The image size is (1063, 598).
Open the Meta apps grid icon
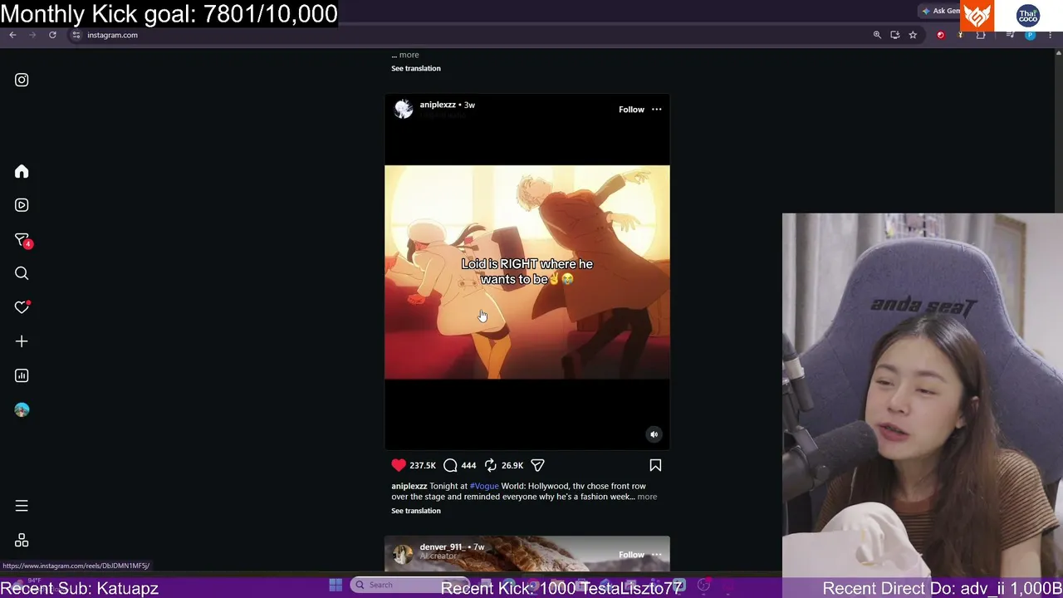(22, 541)
